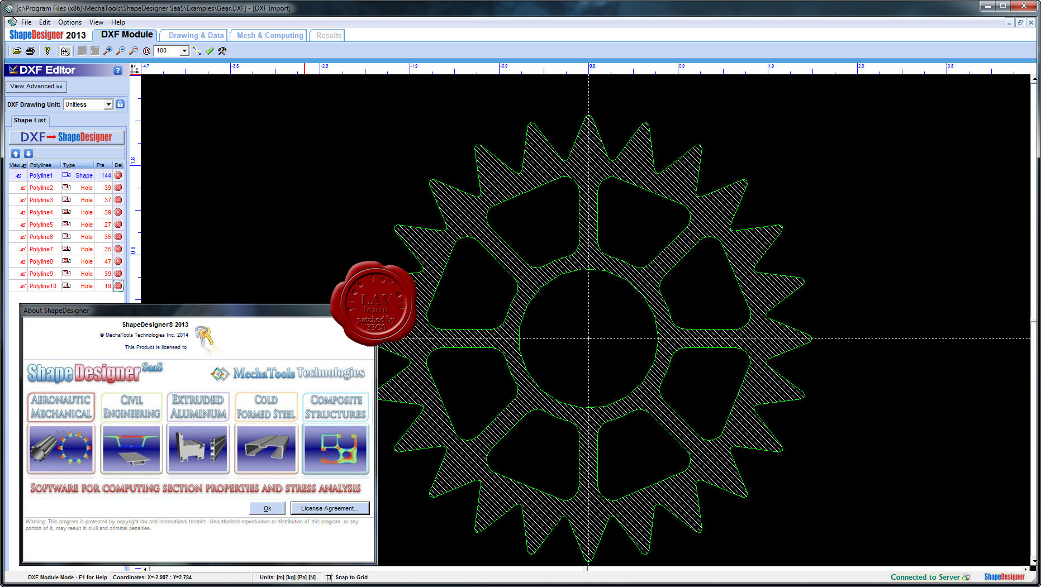1041x587 pixels.
Task: Open the View menu
Action: (x=96, y=22)
